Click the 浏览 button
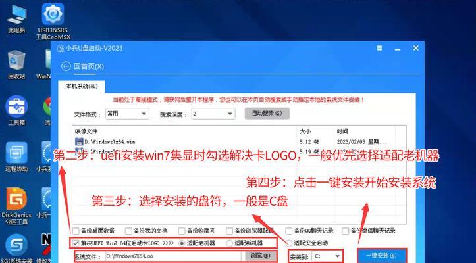Image resolution: width=476 pixels, height=263 pixels. [x=261, y=256]
